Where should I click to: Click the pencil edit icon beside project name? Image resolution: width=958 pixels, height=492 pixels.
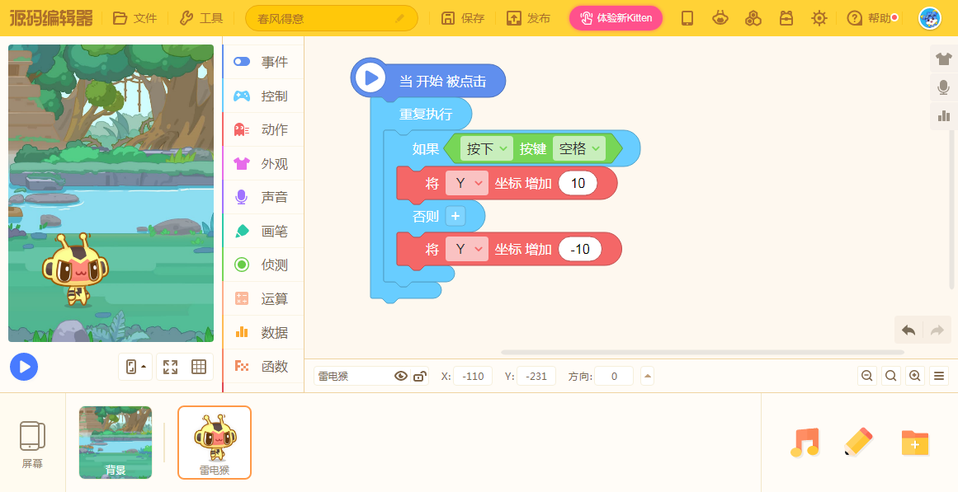pos(400,18)
